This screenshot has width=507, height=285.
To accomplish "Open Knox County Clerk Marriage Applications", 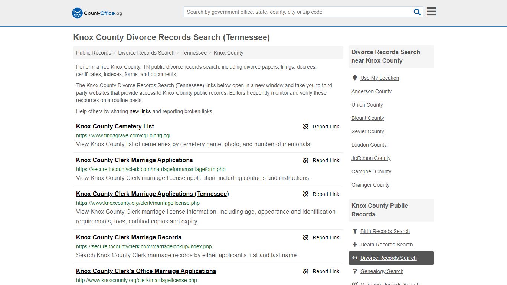I will [x=134, y=160].
